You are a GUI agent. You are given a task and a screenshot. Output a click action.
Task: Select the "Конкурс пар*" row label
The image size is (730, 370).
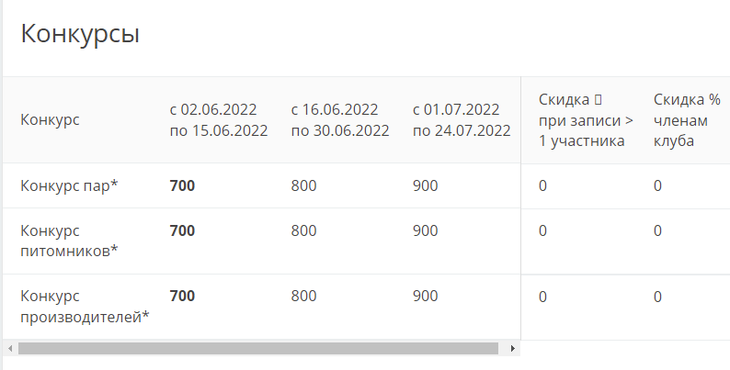coord(70,185)
